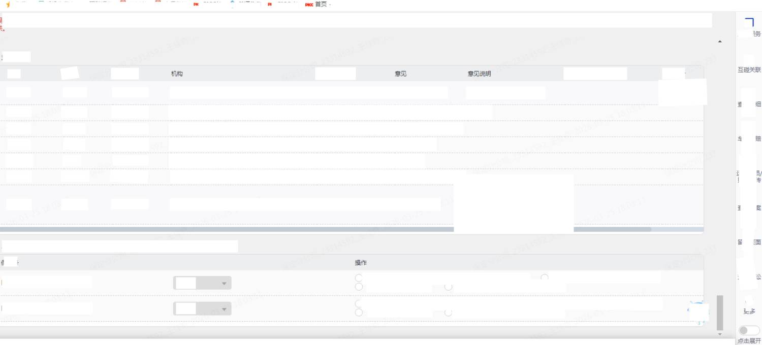Select the second-line left radio in the first 操作 row
The height and width of the screenshot is (345, 762).
[x=359, y=287]
